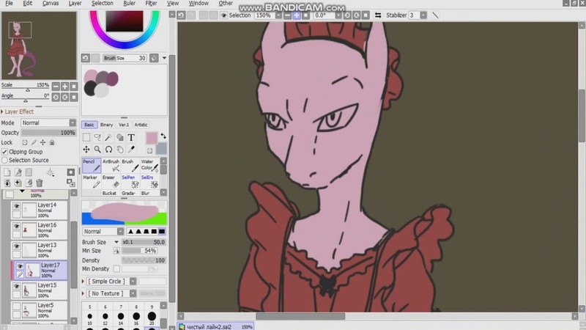The height and width of the screenshot is (330, 586).
Task: Hide Layer15 using its eye icon
Action: [x=16, y=286]
